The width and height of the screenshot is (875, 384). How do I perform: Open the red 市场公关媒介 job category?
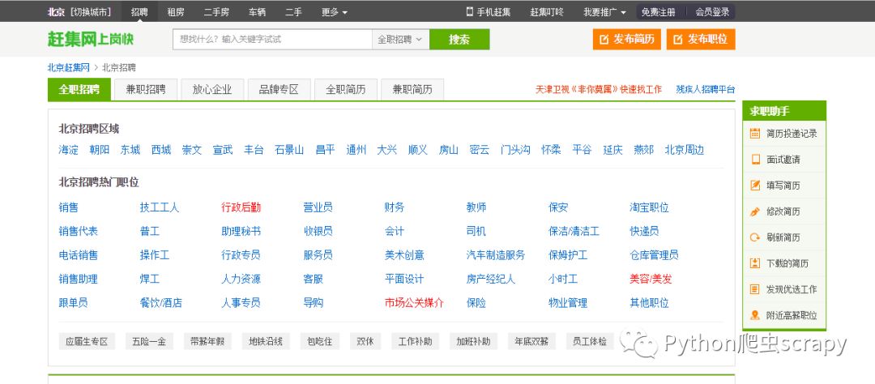(414, 303)
